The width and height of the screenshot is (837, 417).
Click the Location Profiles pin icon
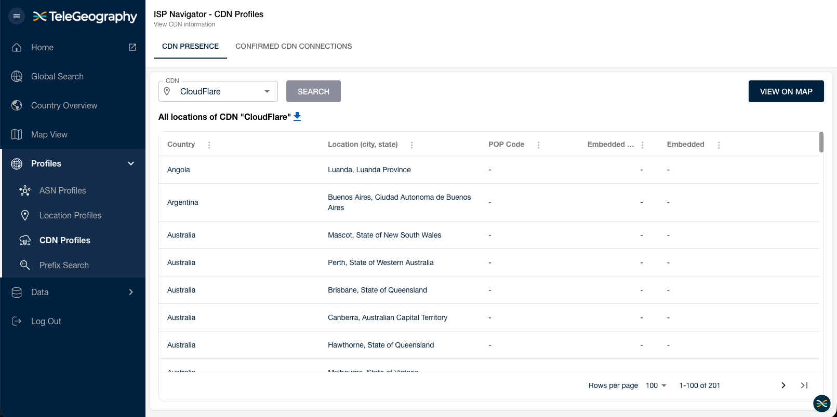[x=25, y=215]
